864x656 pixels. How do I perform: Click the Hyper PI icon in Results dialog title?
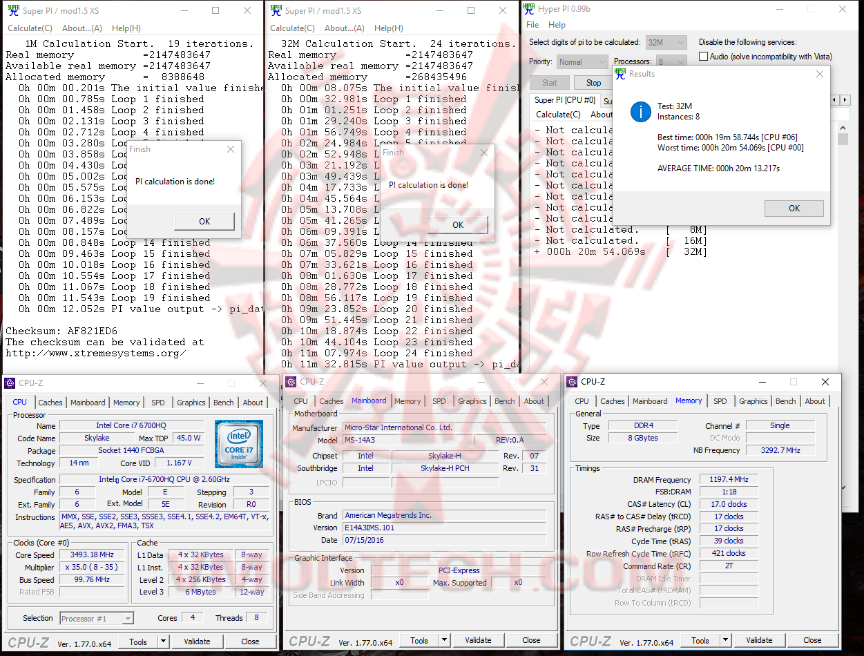(x=620, y=73)
